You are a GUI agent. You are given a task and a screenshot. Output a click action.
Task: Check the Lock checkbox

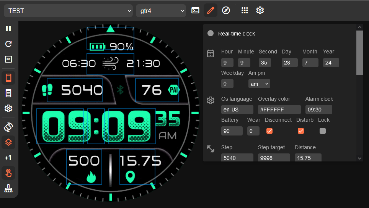tap(323, 131)
